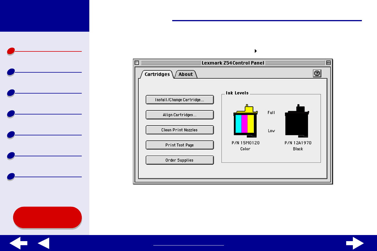Click the part number P/N 15M0120
This screenshot has height=251, width=377.
245,143
